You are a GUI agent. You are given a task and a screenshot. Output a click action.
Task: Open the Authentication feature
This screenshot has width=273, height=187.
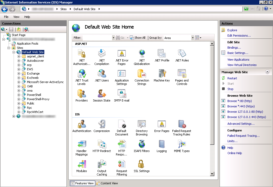[82, 126]
